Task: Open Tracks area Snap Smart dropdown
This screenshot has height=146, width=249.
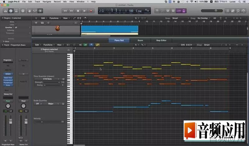Action: (181, 18)
